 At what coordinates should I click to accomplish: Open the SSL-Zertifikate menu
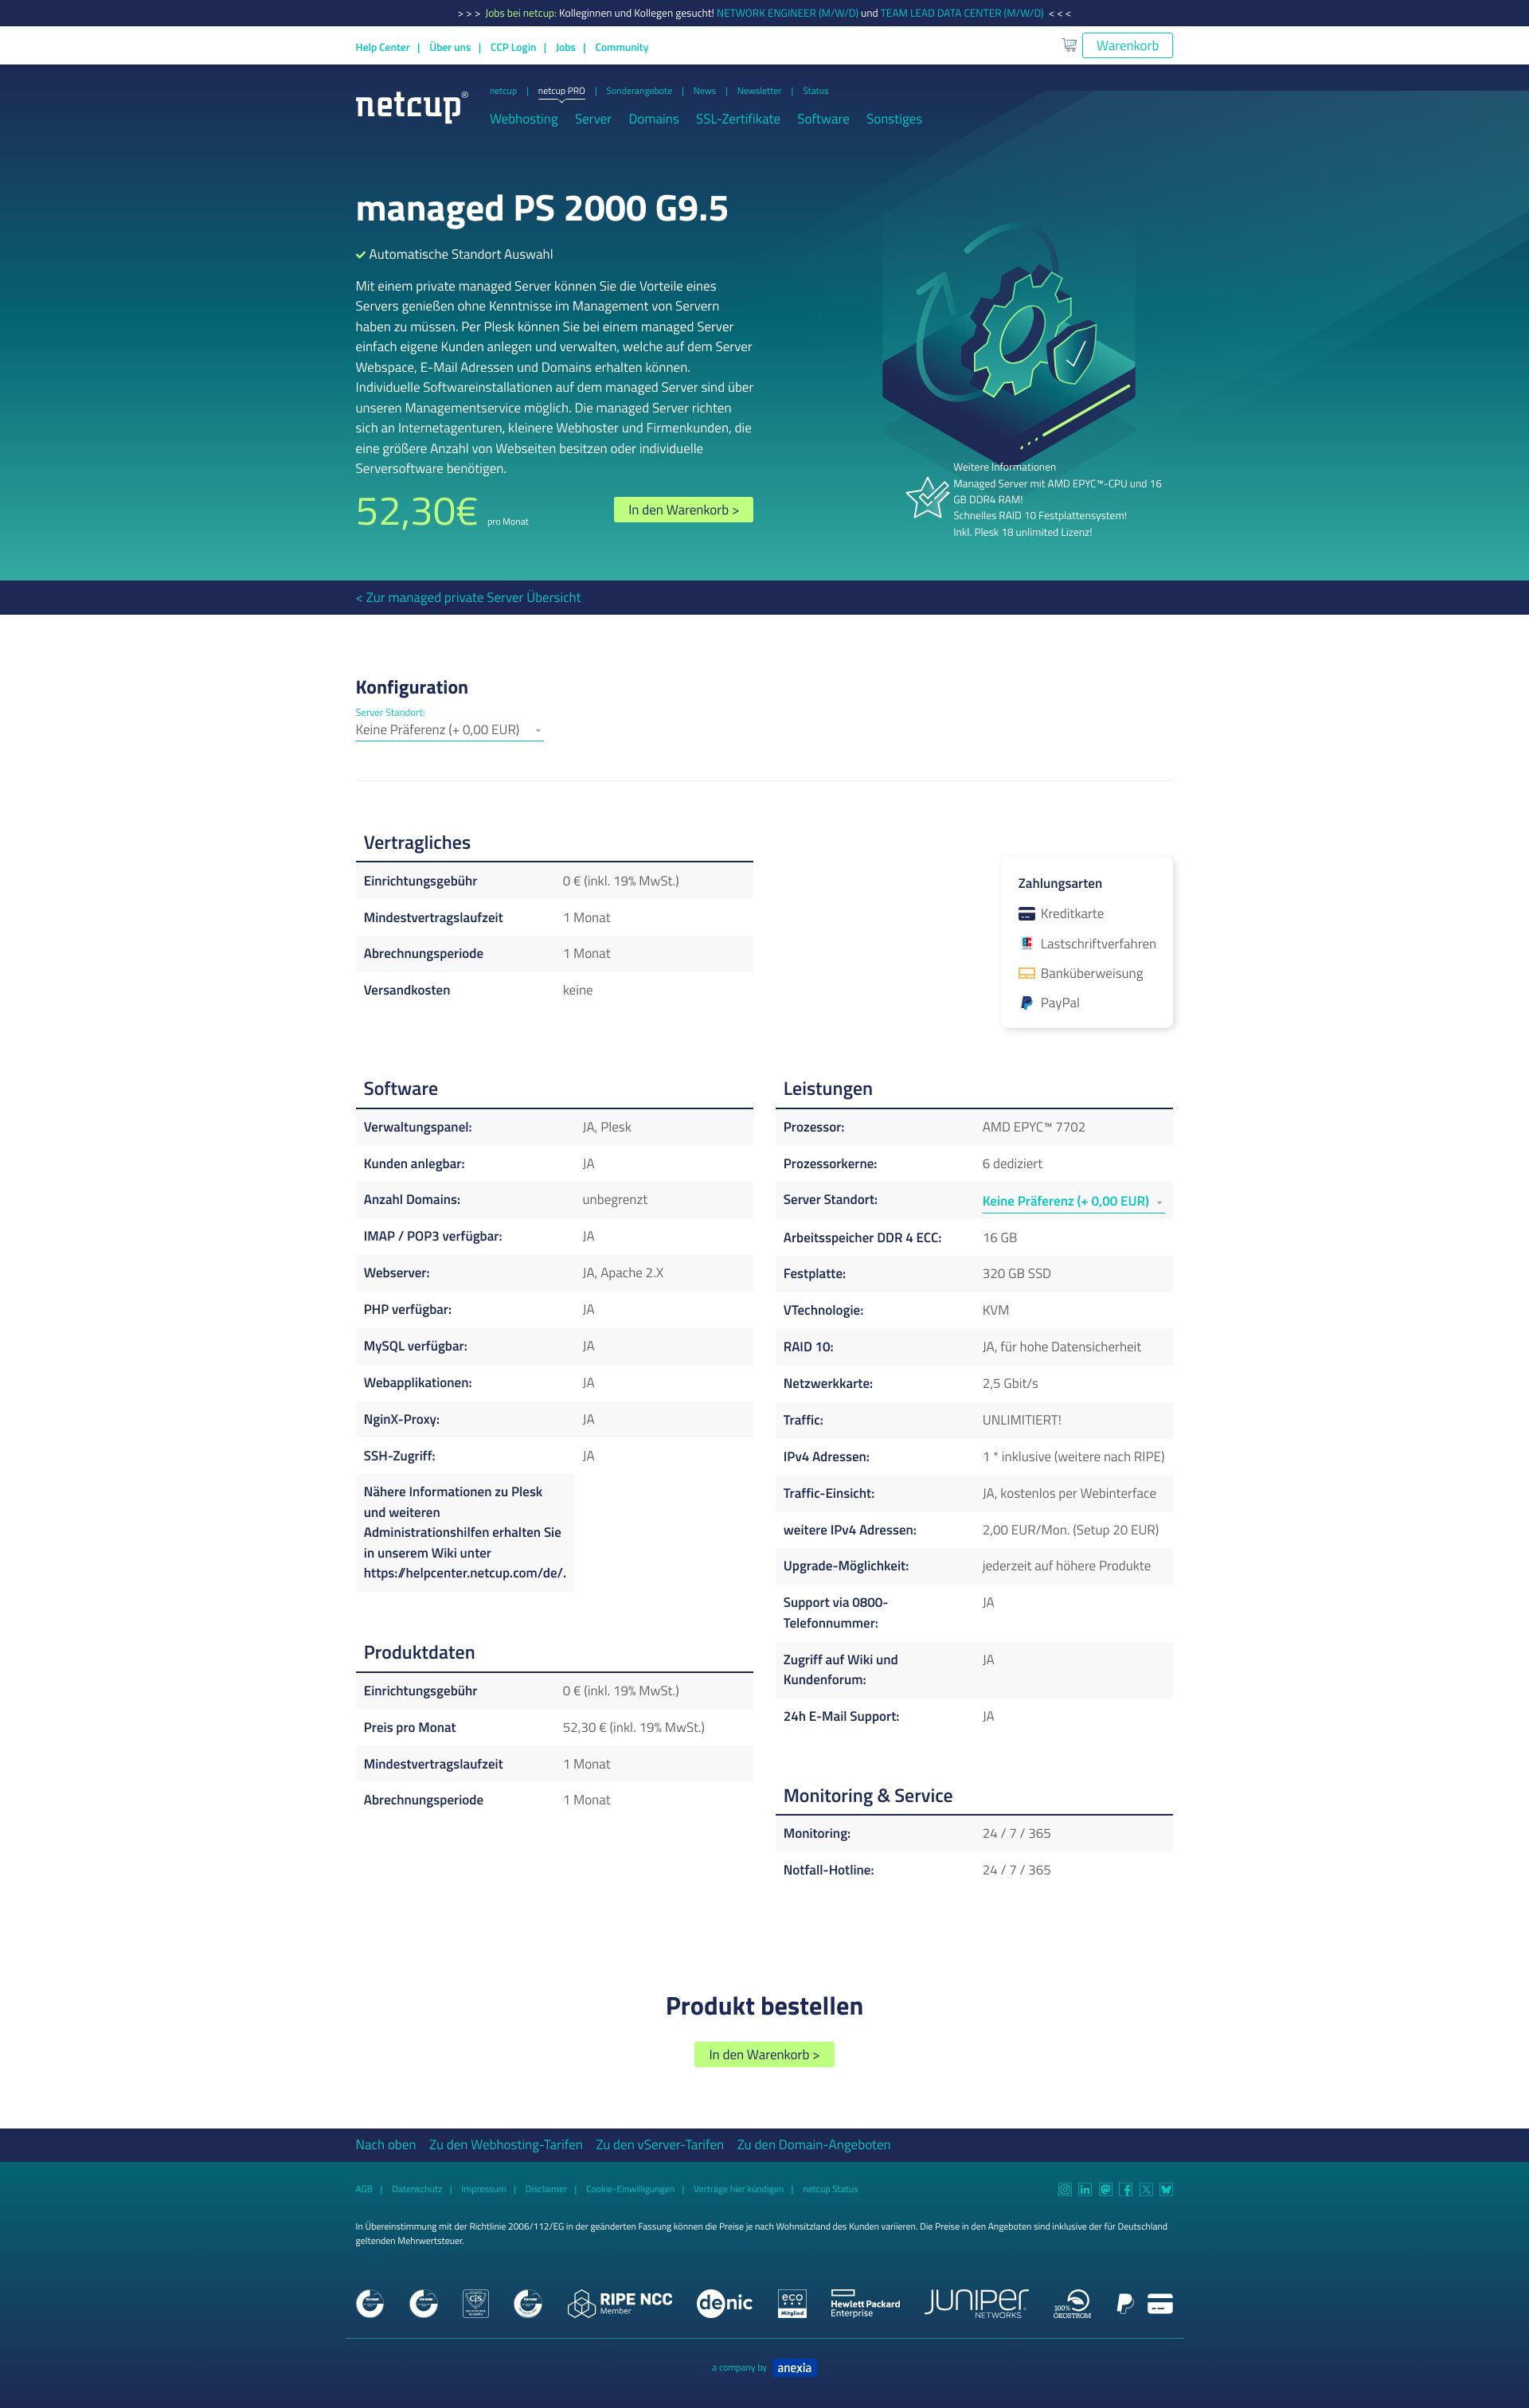point(738,119)
